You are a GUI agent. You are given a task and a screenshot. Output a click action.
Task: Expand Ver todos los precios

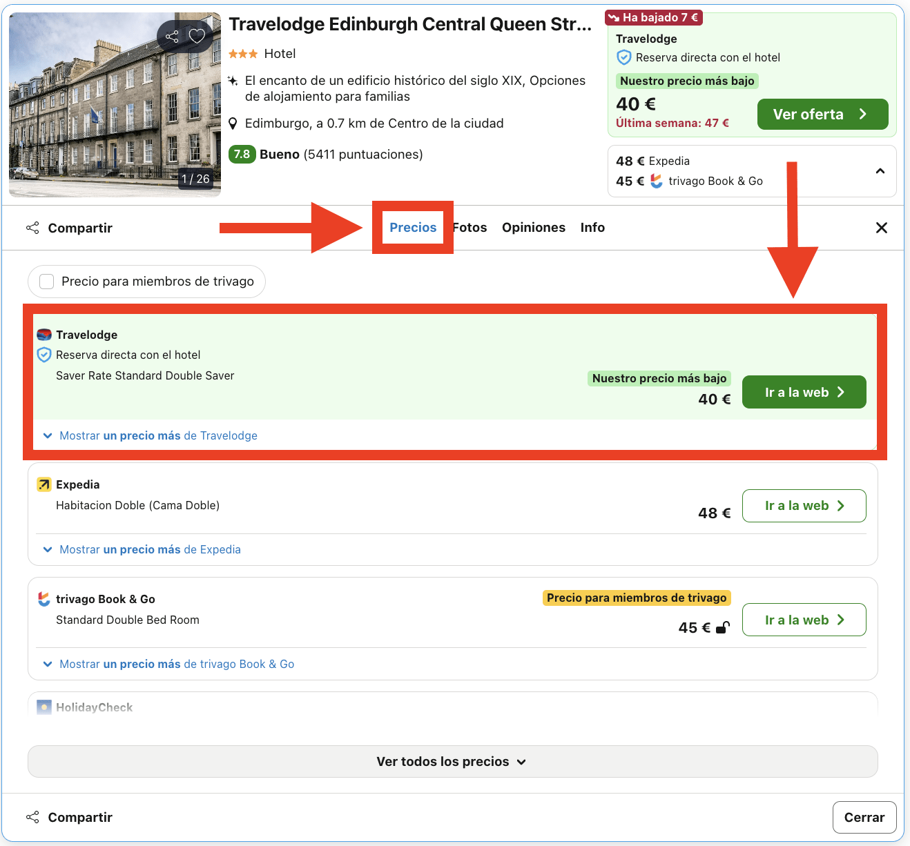coord(452,761)
